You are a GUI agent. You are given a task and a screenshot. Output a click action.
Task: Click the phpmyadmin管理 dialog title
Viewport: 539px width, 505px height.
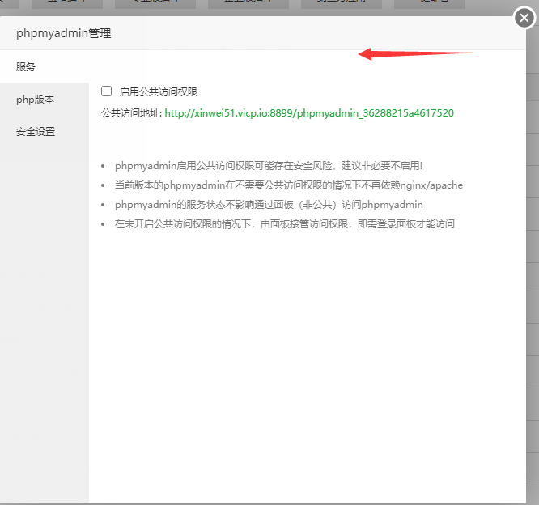coord(64,33)
